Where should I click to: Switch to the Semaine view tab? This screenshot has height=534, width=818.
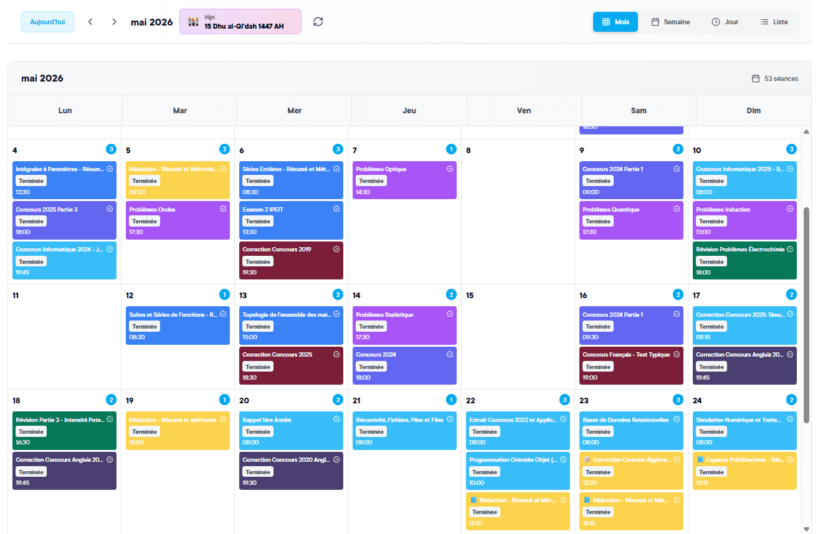pyautogui.click(x=670, y=22)
